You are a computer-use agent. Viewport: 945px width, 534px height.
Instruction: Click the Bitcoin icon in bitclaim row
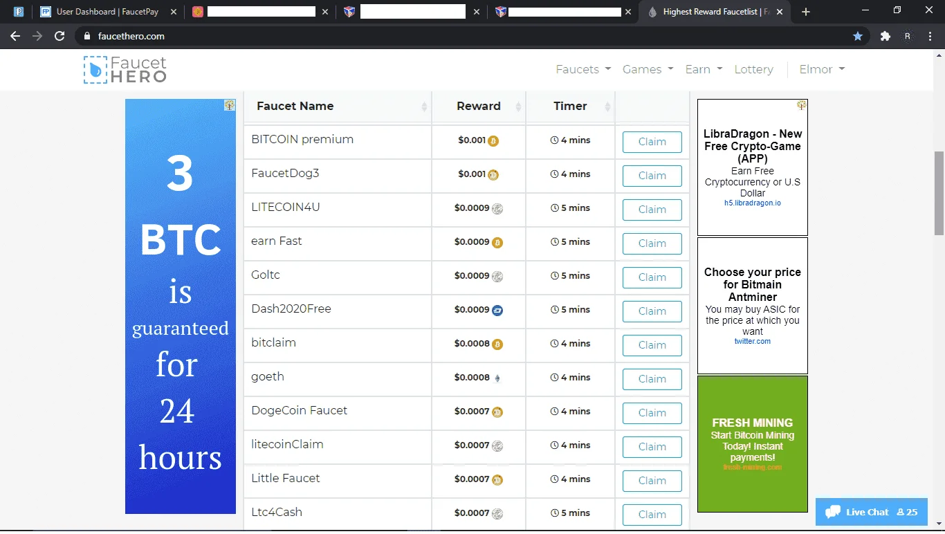497,344
